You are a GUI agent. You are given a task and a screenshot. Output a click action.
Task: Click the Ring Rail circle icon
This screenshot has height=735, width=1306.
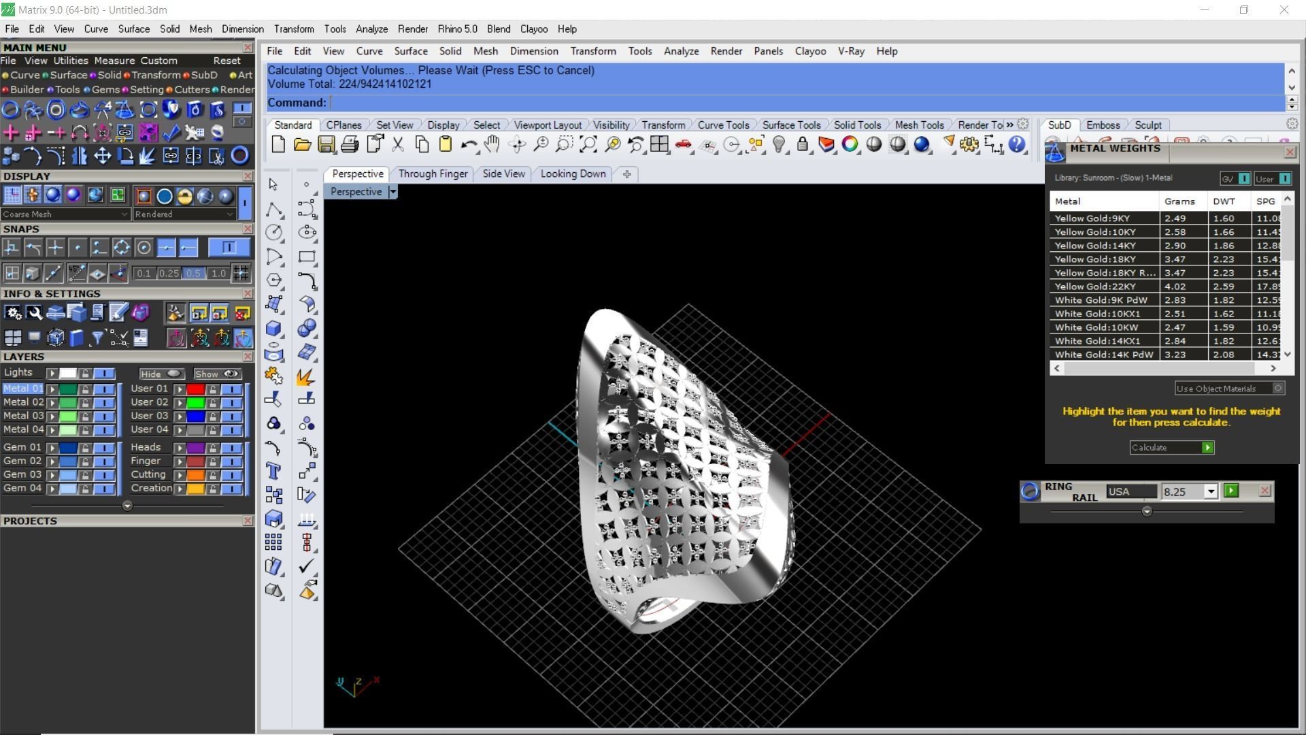(x=1030, y=491)
